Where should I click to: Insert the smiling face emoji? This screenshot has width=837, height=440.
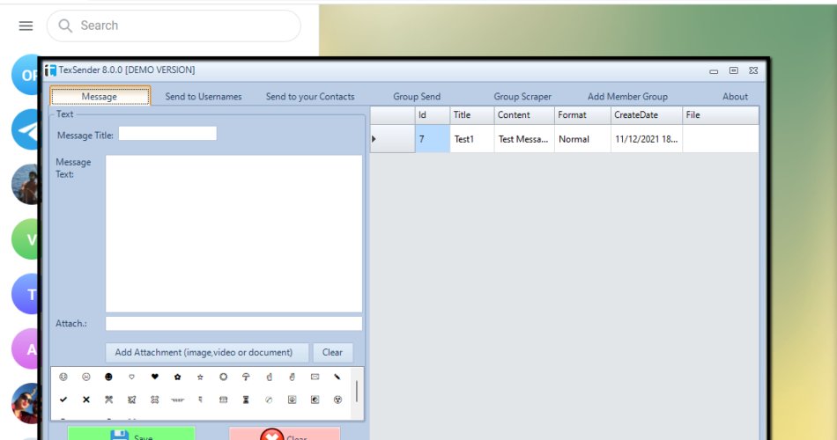click(63, 377)
